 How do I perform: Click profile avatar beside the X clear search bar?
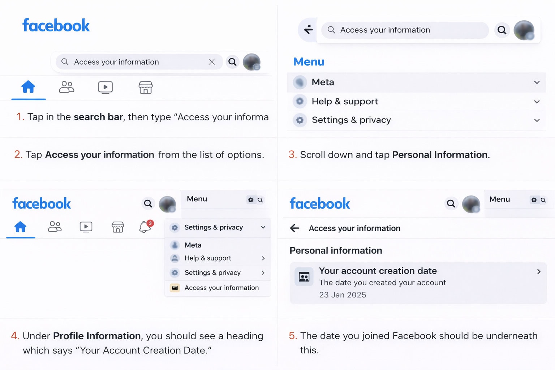pyautogui.click(x=251, y=62)
